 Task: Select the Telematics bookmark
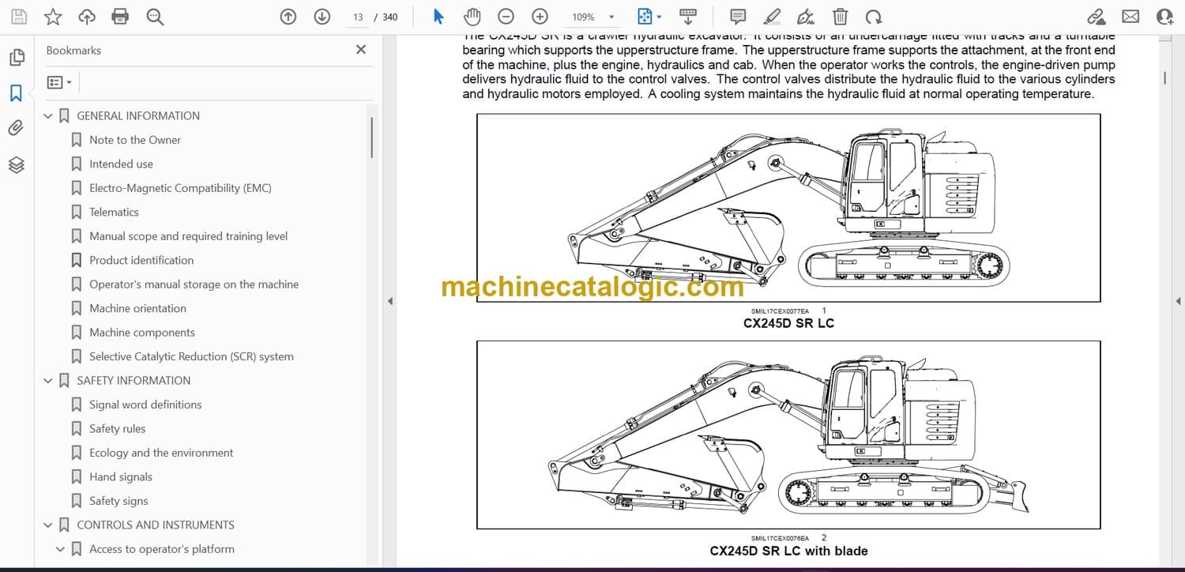(114, 213)
